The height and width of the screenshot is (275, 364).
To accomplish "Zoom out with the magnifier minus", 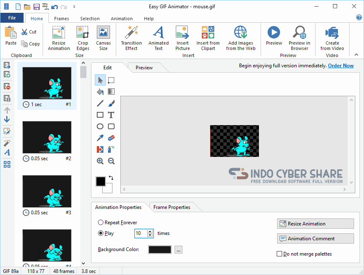I will pyautogui.click(x=111, y=161).
